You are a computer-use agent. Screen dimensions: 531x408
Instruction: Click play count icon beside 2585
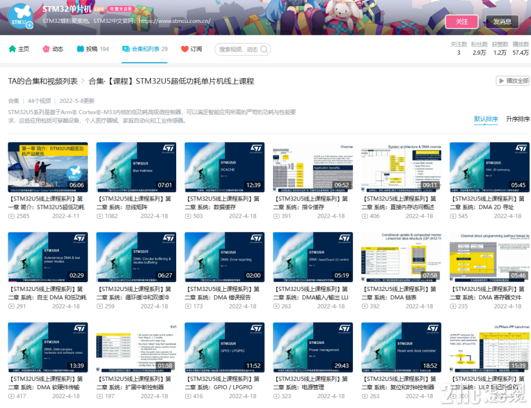tap(12, 216)
